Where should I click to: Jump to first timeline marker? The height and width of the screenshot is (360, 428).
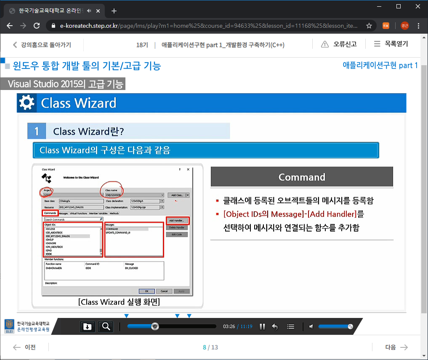click(x=126, y=316)
